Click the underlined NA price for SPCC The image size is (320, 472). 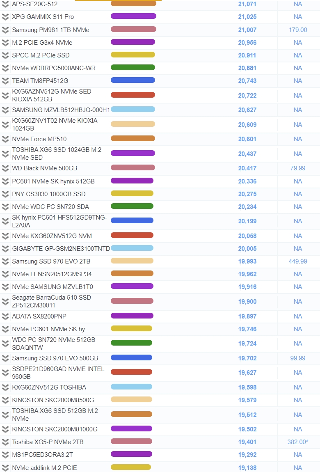point(298,55)
